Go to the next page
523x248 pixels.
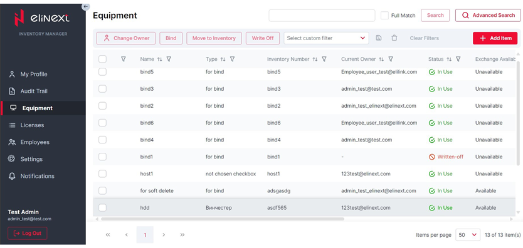click(x=164, y=235)
